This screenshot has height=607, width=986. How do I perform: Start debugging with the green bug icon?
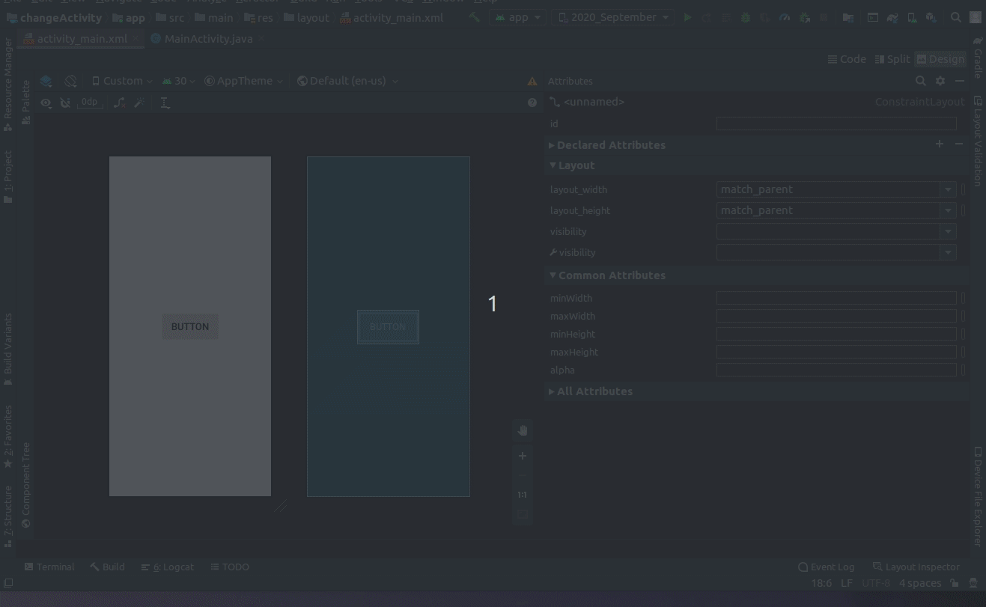pos(746,17)
